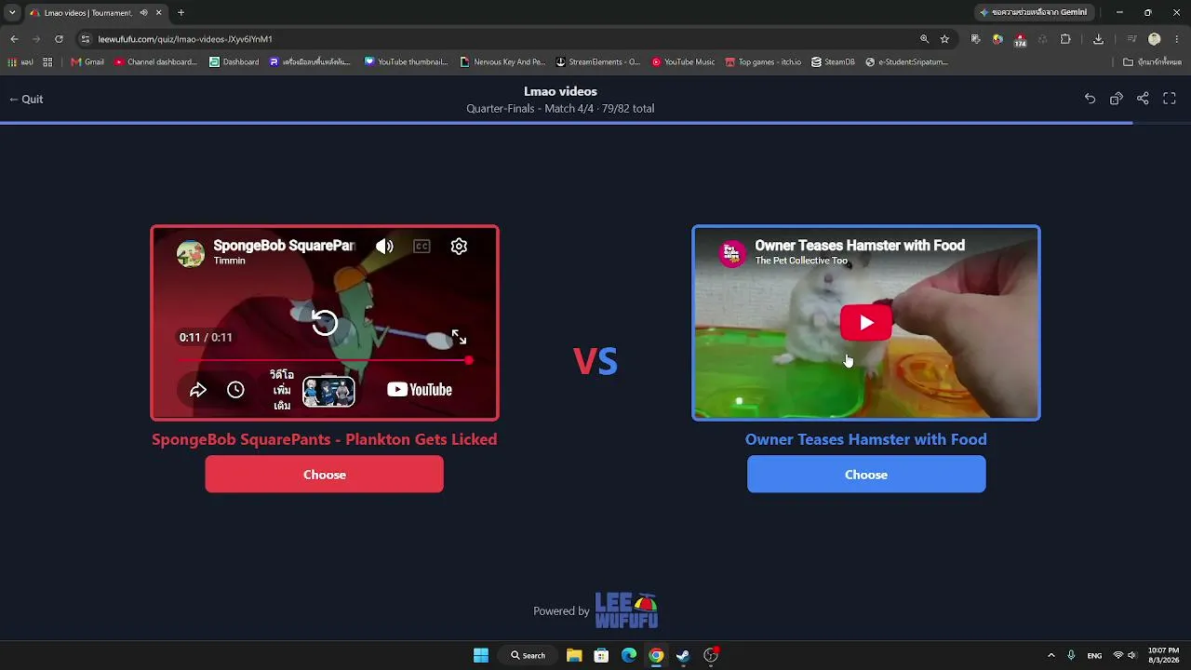
Task: Click the Watch Later clock icon
Action: [235, 390]
